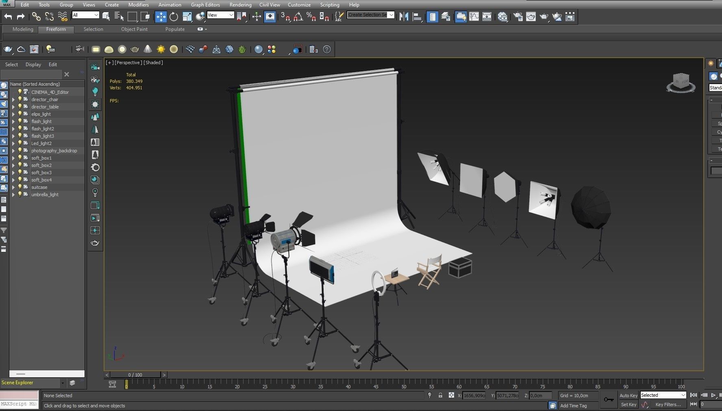Open the Select by Name list tool
Screen dimensions: 722x411
(x=119, y=17)
